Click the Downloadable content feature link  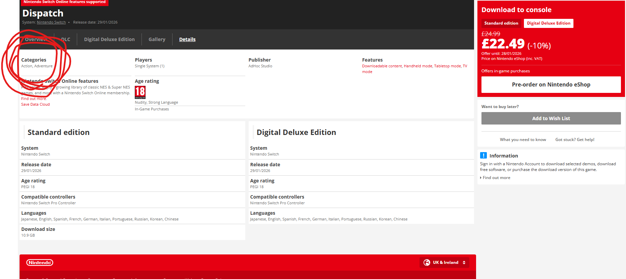[x=382, y=66]
